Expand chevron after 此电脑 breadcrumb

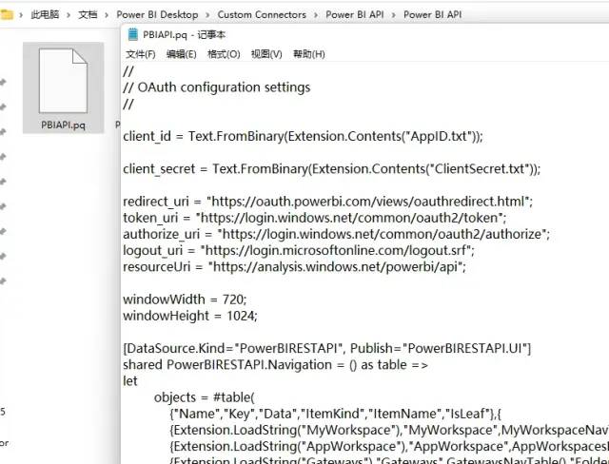69,15
